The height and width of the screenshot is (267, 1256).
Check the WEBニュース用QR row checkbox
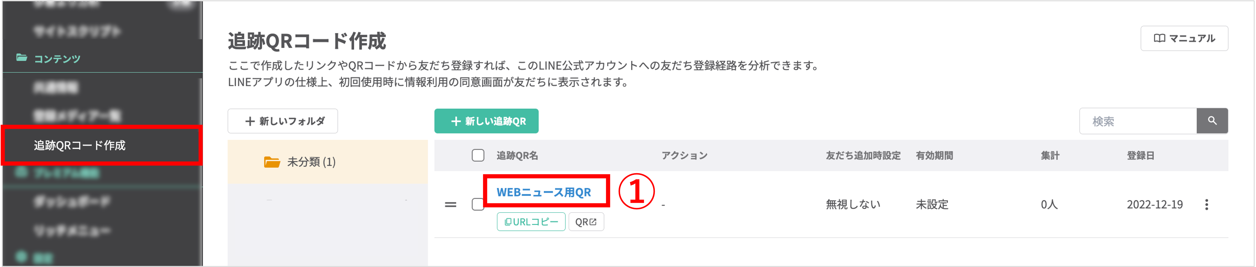[x=478, y=205]
